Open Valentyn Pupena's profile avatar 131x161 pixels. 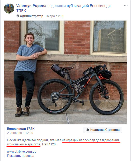point(9,8)
